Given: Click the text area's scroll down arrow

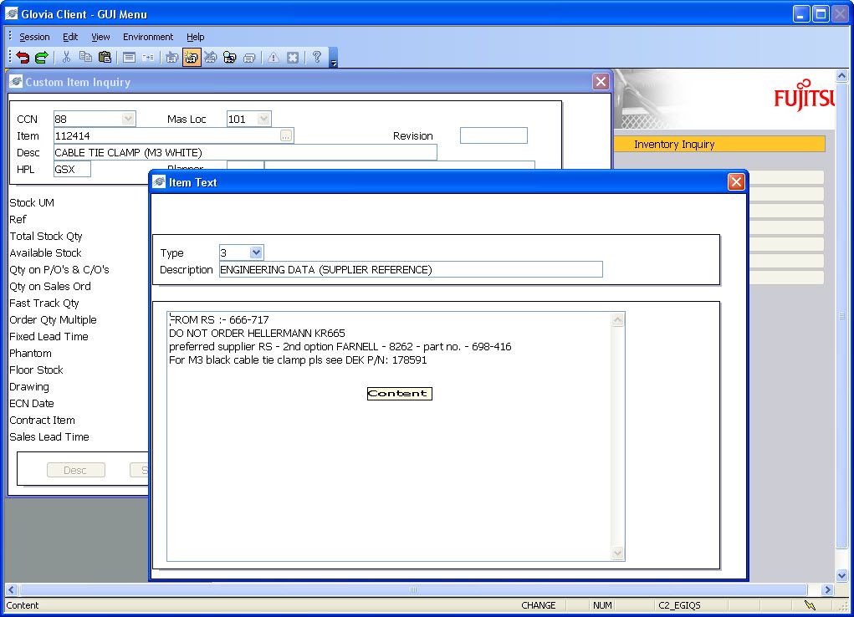Looking at the screenshot, I should point(618,553).
